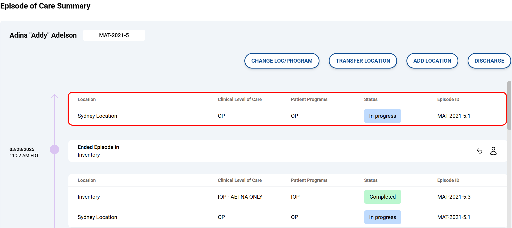The height and width of the screenshot is (228, 512).
Task: Click the Add Location button
Action: point(432,61)
